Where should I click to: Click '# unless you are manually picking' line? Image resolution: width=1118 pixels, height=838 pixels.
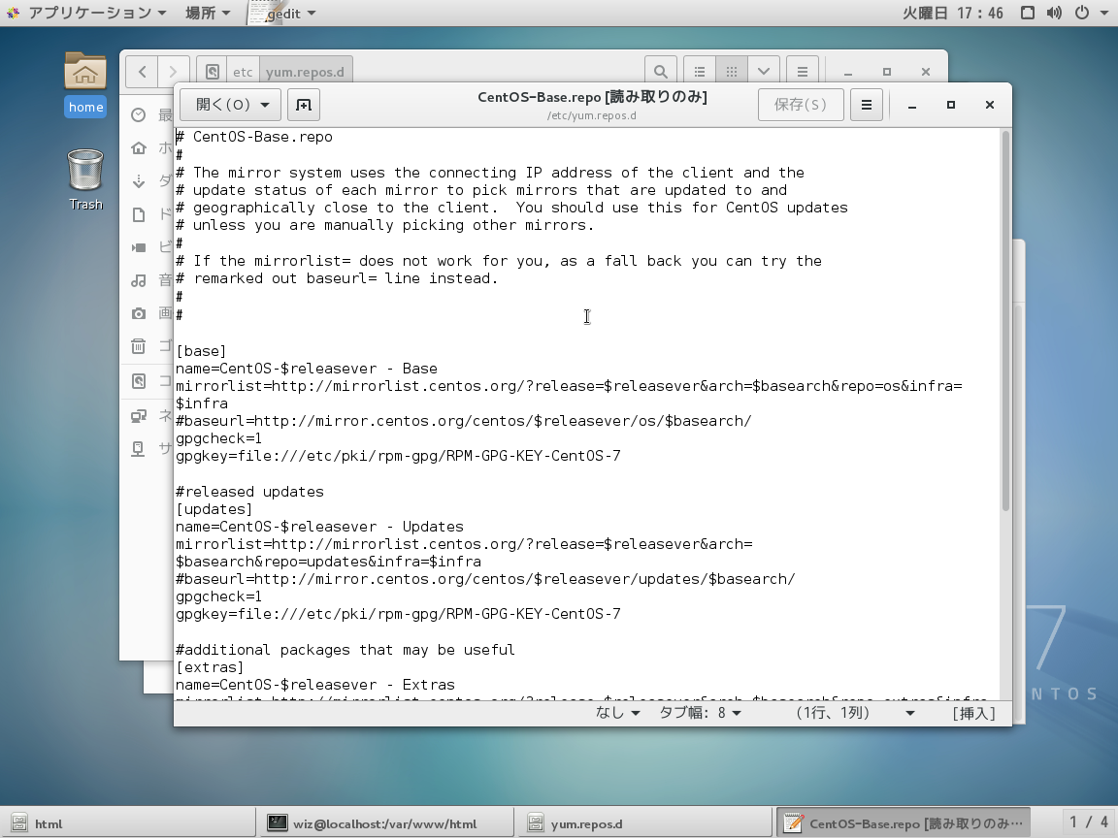(x=385, y=225)
